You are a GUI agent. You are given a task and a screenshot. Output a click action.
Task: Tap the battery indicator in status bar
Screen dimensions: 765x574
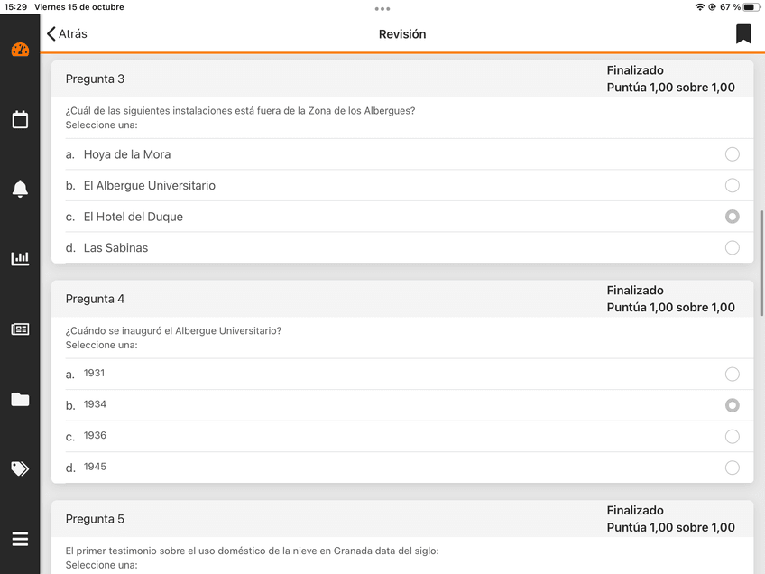pos(750,7)
